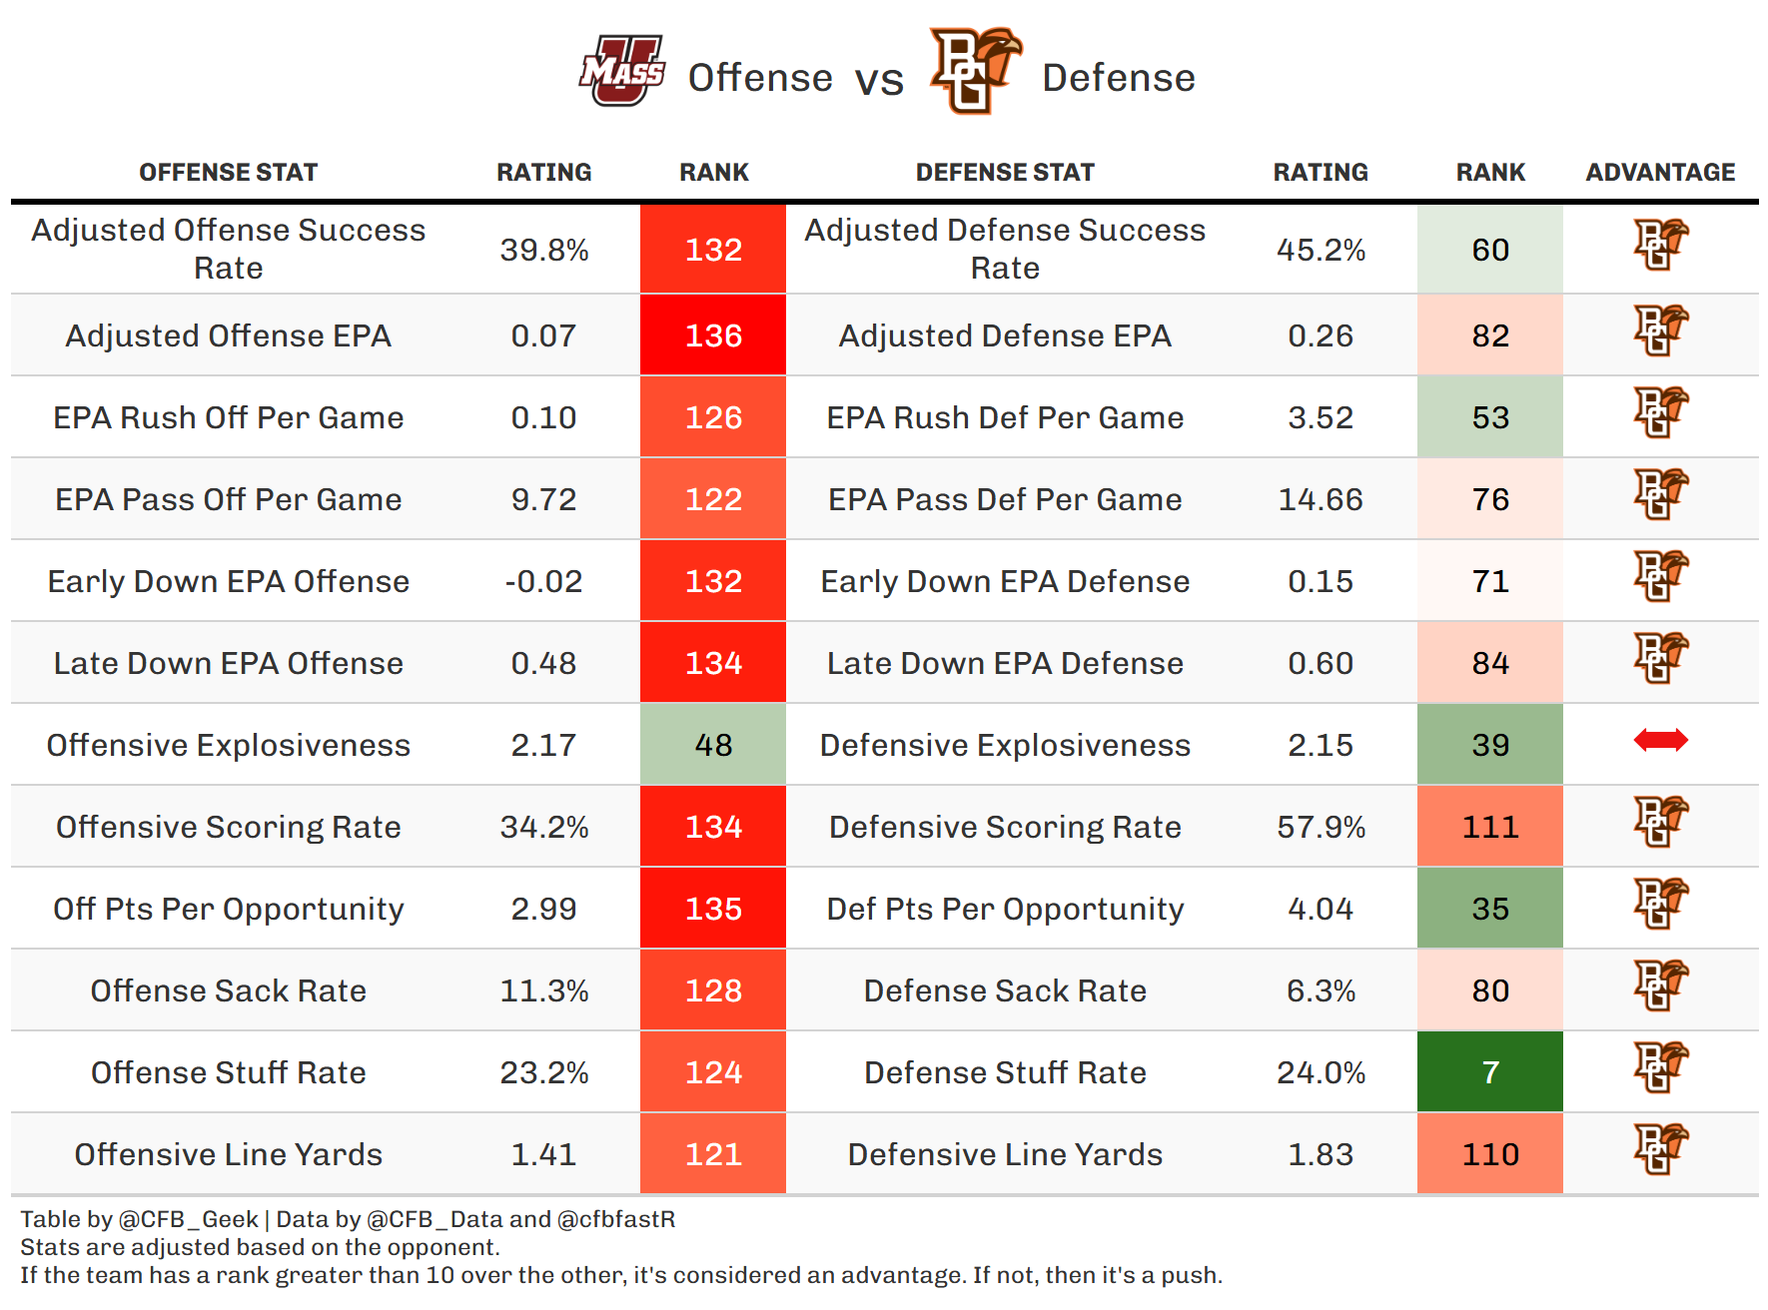Select the Offensive Explosiveness stat label
The width and height of the screenshot is (1768, 1310).
pyautogui.click(x=228, y=745)
